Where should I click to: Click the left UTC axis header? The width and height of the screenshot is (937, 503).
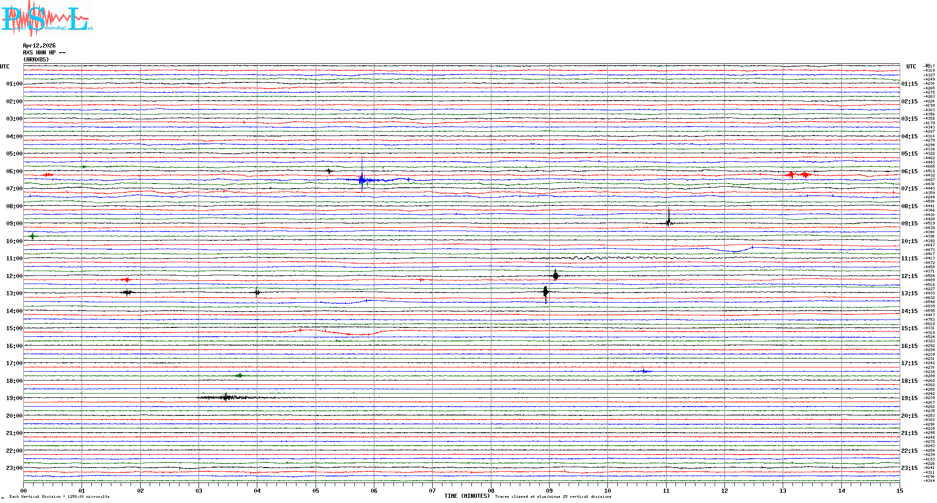pyautogui.click(x=5, y=67)
